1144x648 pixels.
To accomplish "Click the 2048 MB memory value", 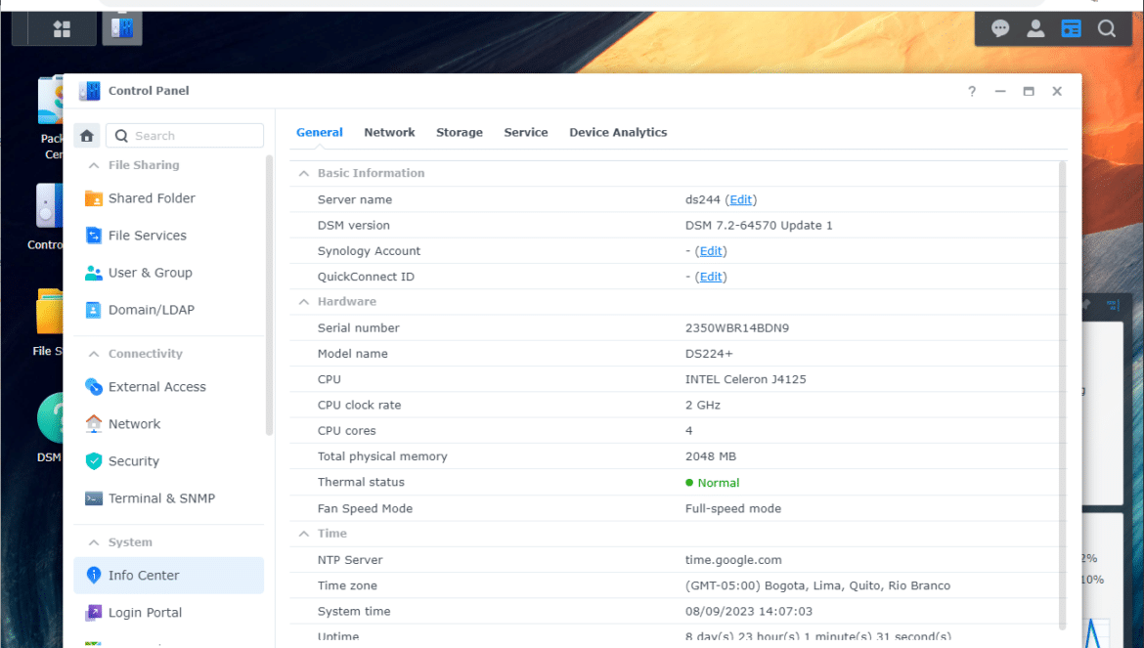I will (x=711, y=456).
